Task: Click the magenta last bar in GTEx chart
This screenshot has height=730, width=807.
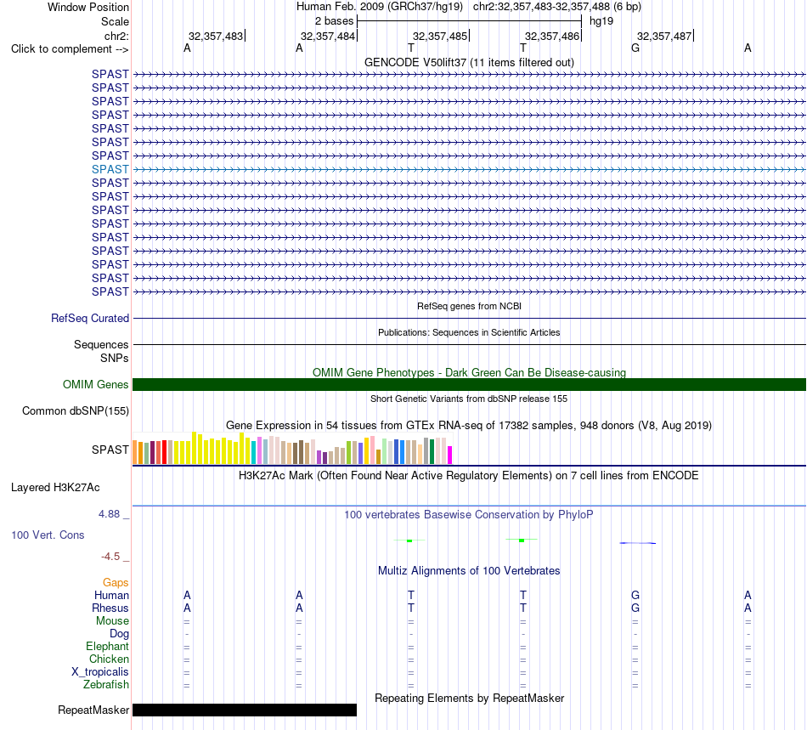Action: click(x=450, y=456)
